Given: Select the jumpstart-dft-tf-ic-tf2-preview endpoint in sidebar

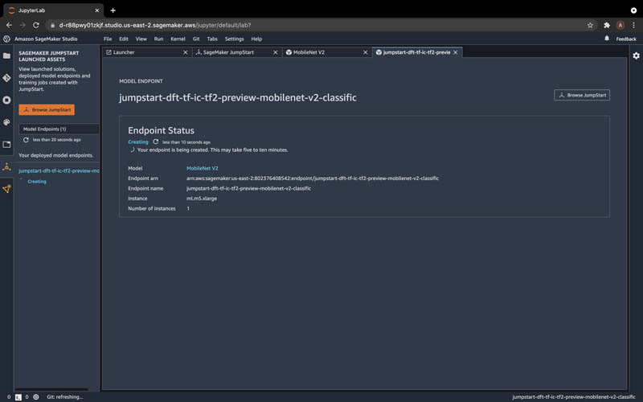Looking at the screenshot, I should tap(59, 170).
